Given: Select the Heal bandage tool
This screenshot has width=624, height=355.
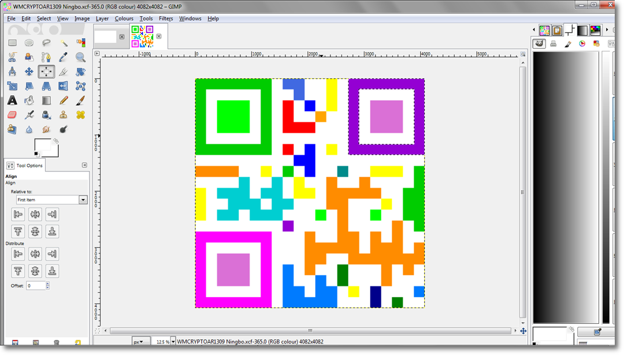Looking at the screenshot, I should tap(80, 115).
